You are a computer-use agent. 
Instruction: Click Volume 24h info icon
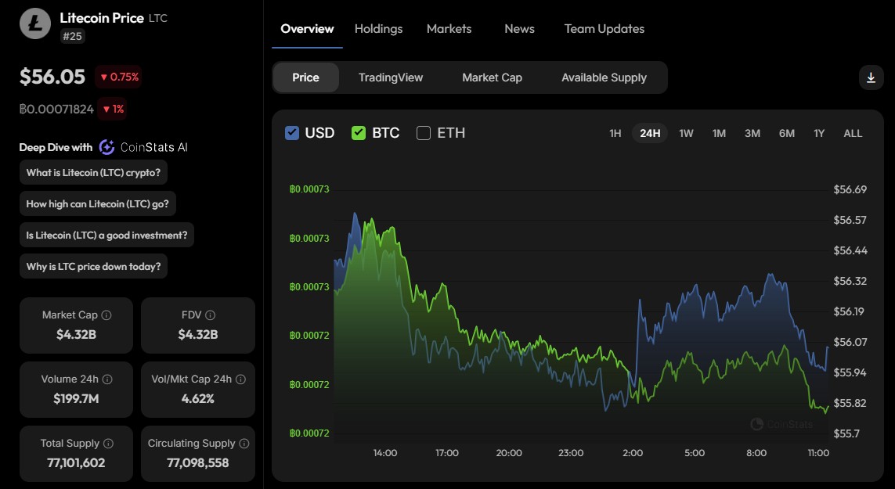pos(107,379)
